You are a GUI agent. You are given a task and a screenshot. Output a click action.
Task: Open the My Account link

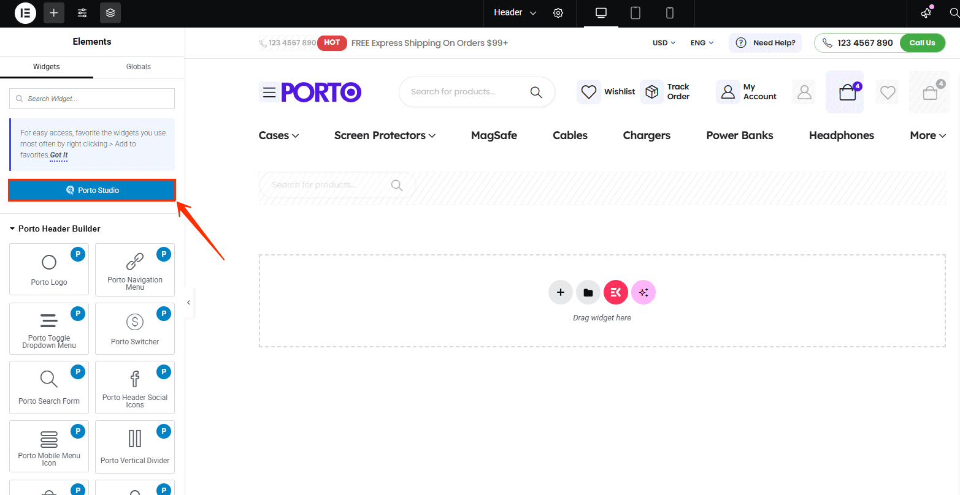click(747, 92)
